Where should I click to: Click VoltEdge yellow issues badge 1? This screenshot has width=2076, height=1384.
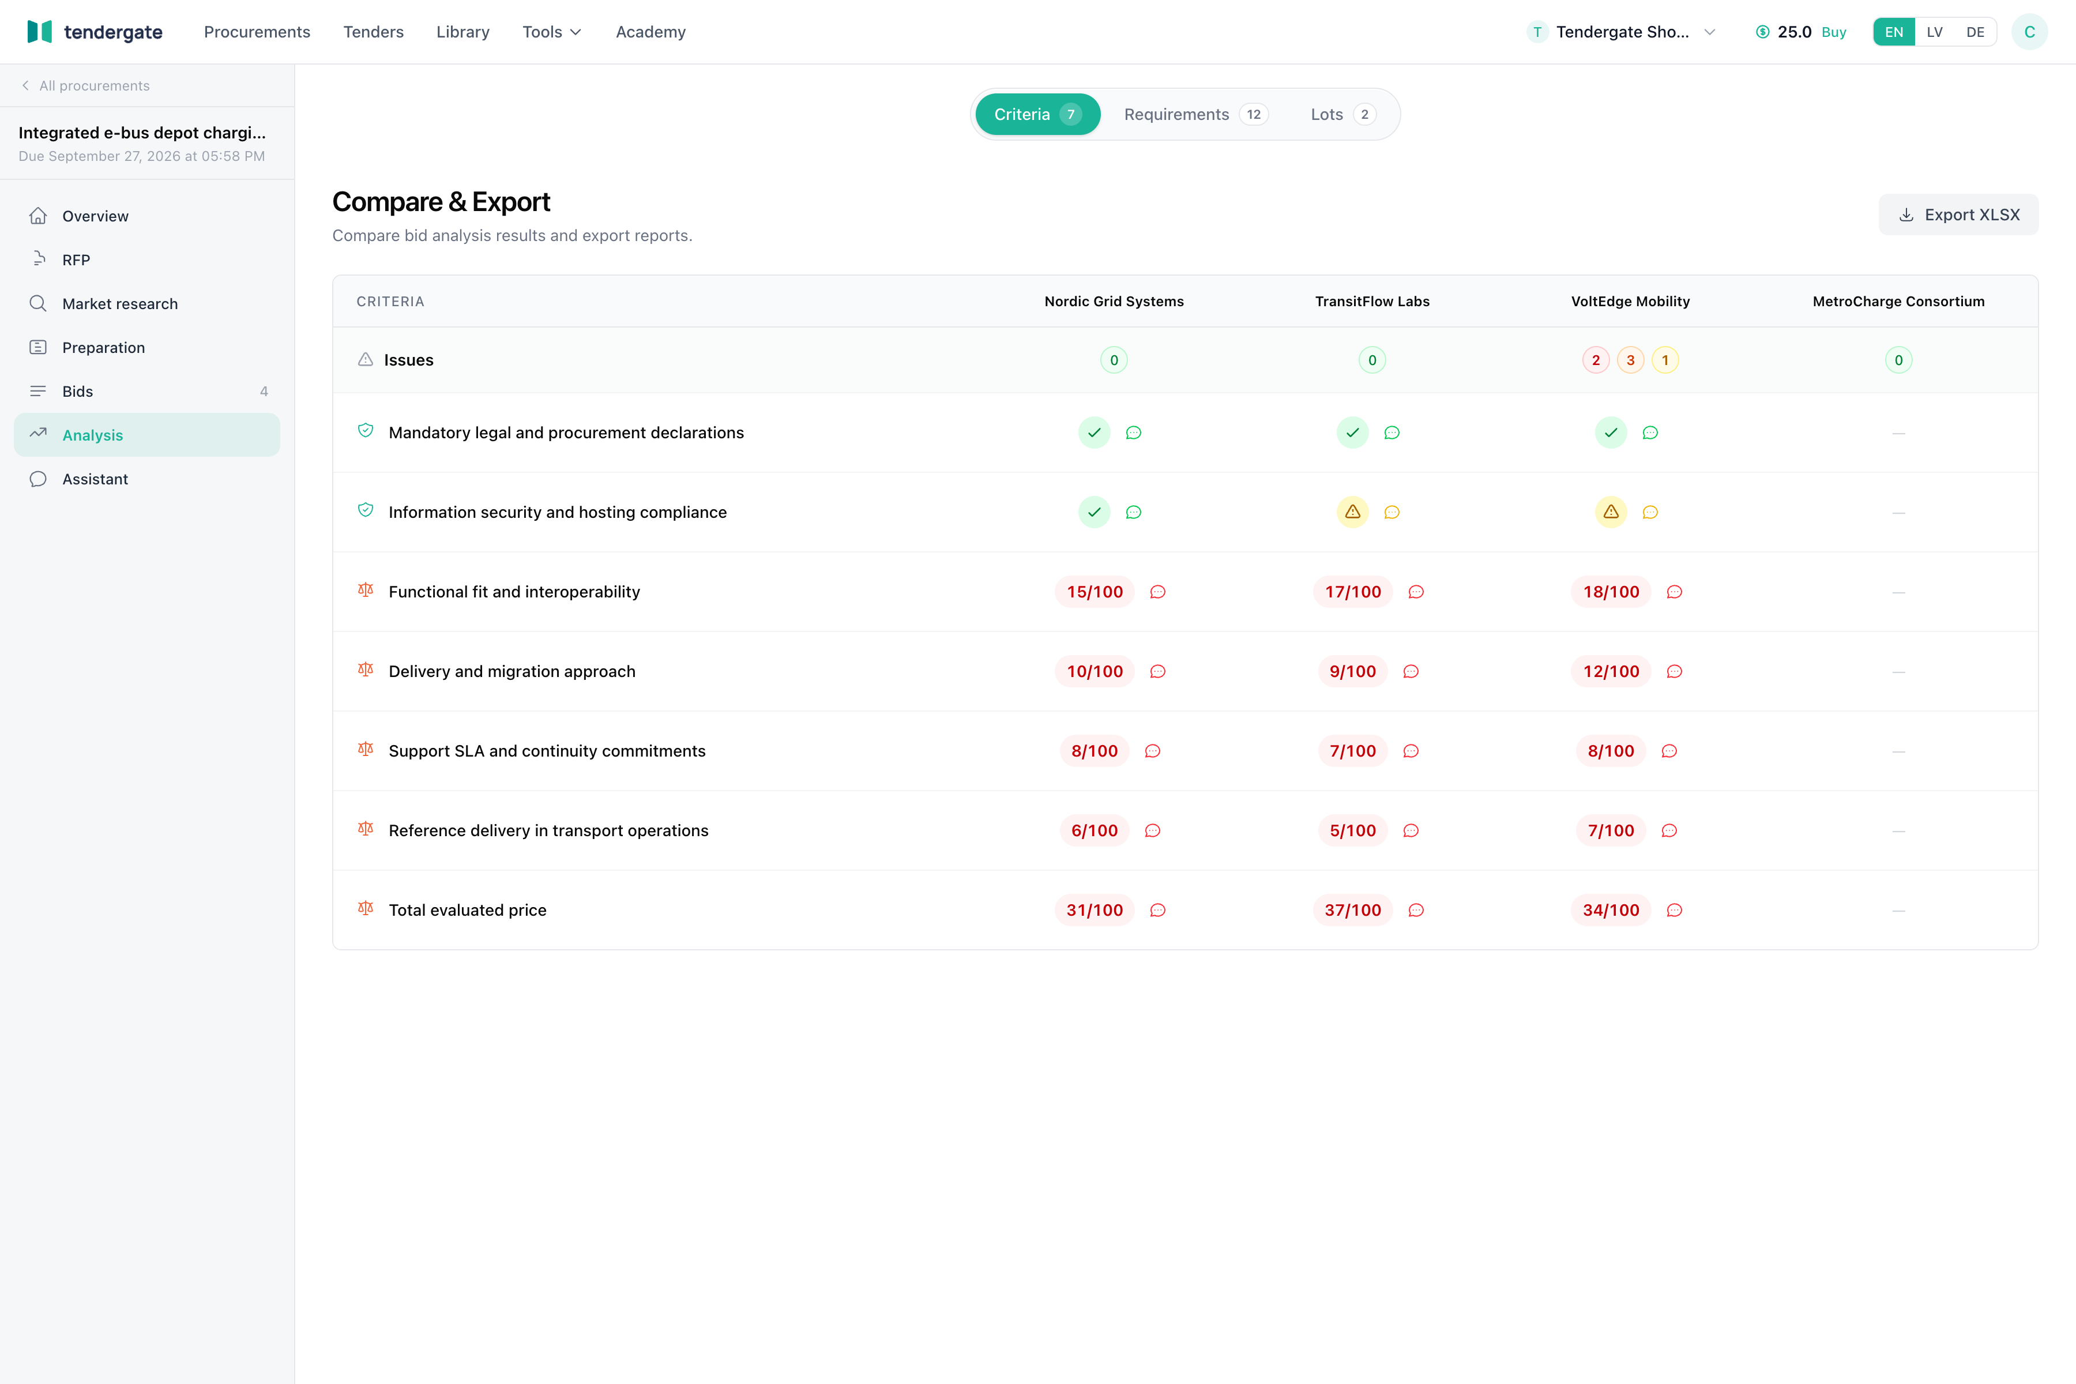[x=1665, y=360]
